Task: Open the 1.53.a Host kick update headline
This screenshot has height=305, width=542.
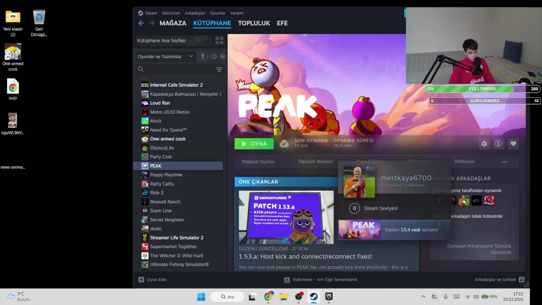Action: 305,256
